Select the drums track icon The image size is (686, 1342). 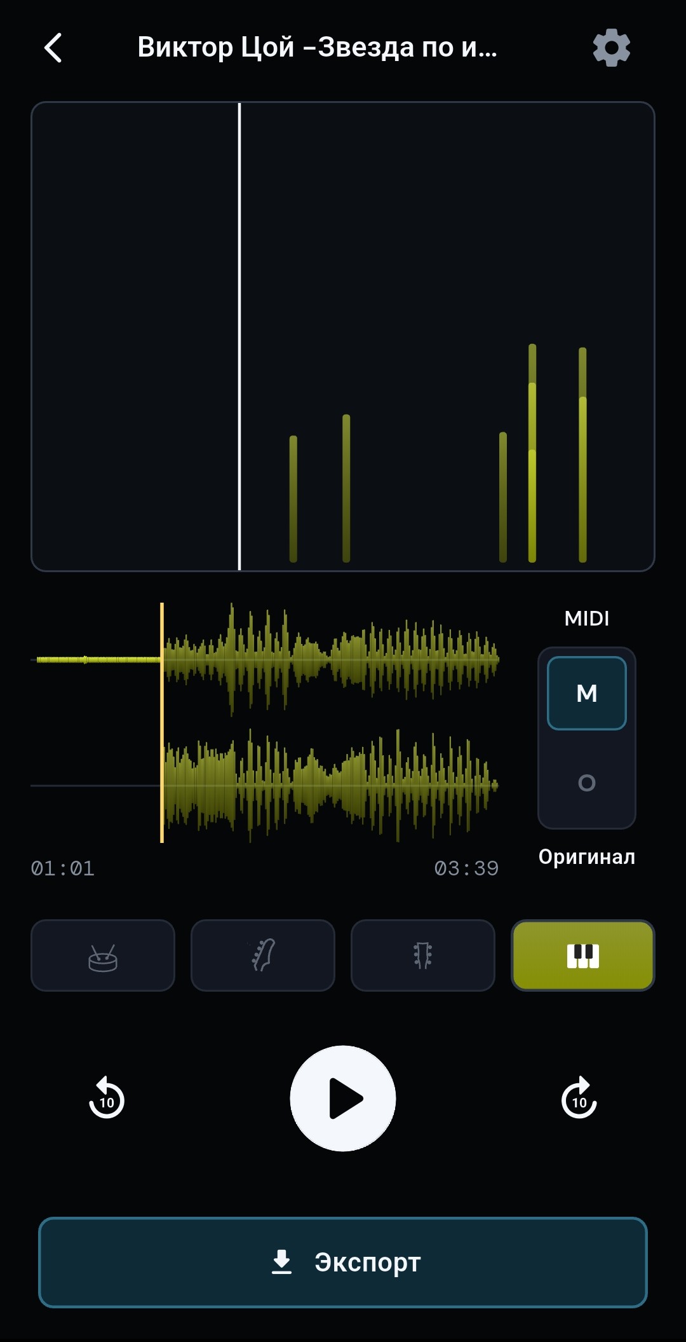click(103, 955)
